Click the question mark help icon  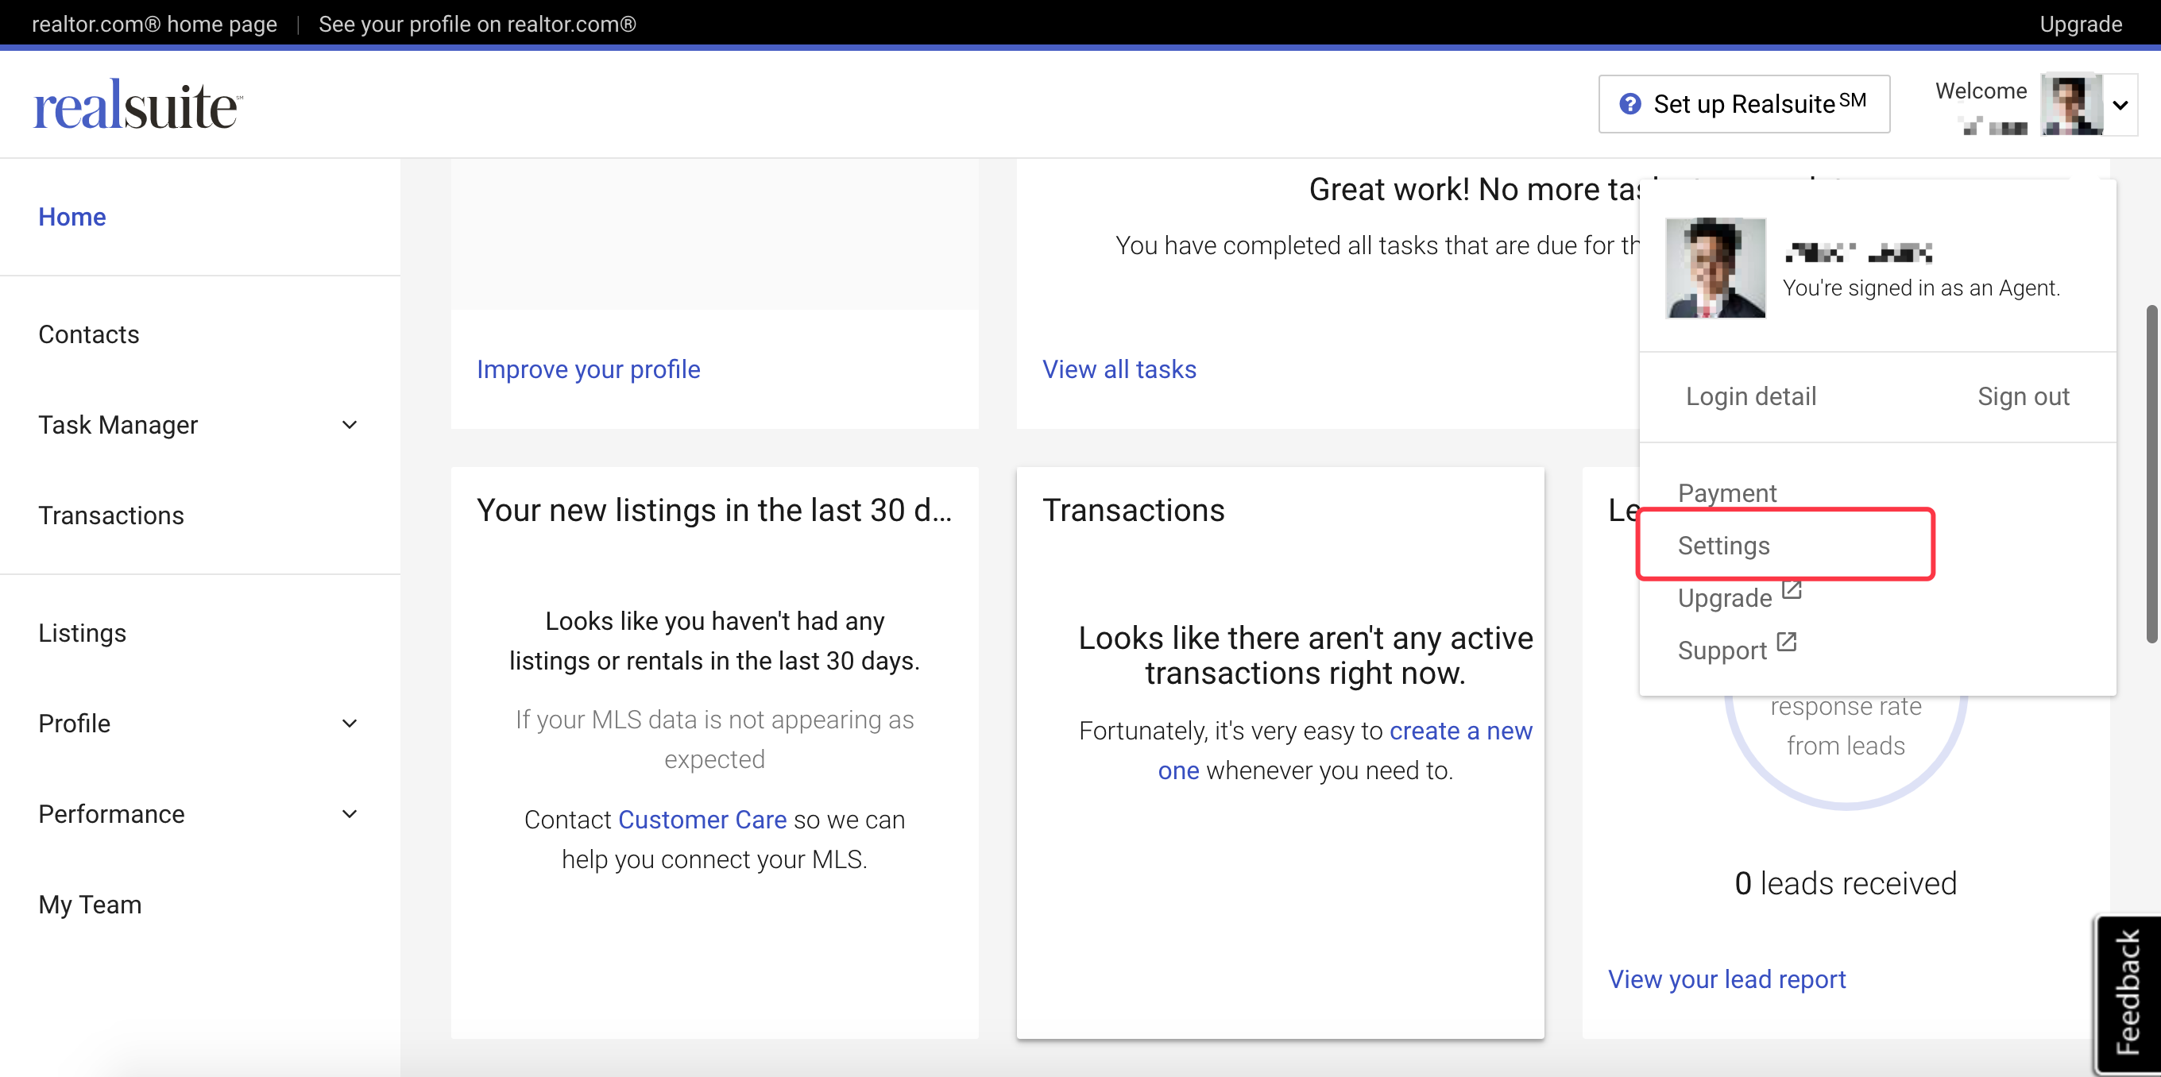(1629, 104)
